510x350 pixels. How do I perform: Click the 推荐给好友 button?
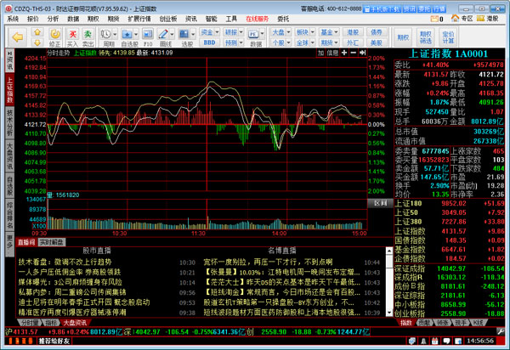(x=54, y=341)
